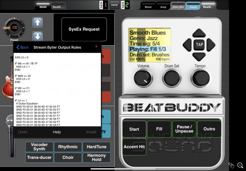Image resolution: width=246 pixels, height=171 pixels.
Task: Go Back from Stream Byter Output Rules
Action: pos(23,47)
